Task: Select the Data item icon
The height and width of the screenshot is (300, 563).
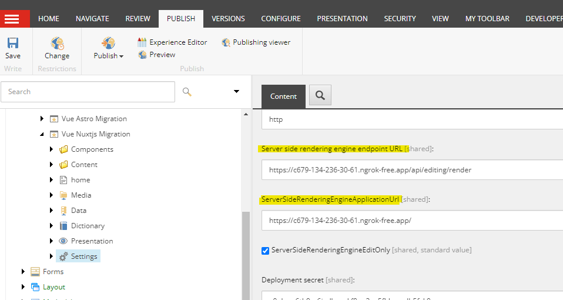Action: tap(63, 211)
